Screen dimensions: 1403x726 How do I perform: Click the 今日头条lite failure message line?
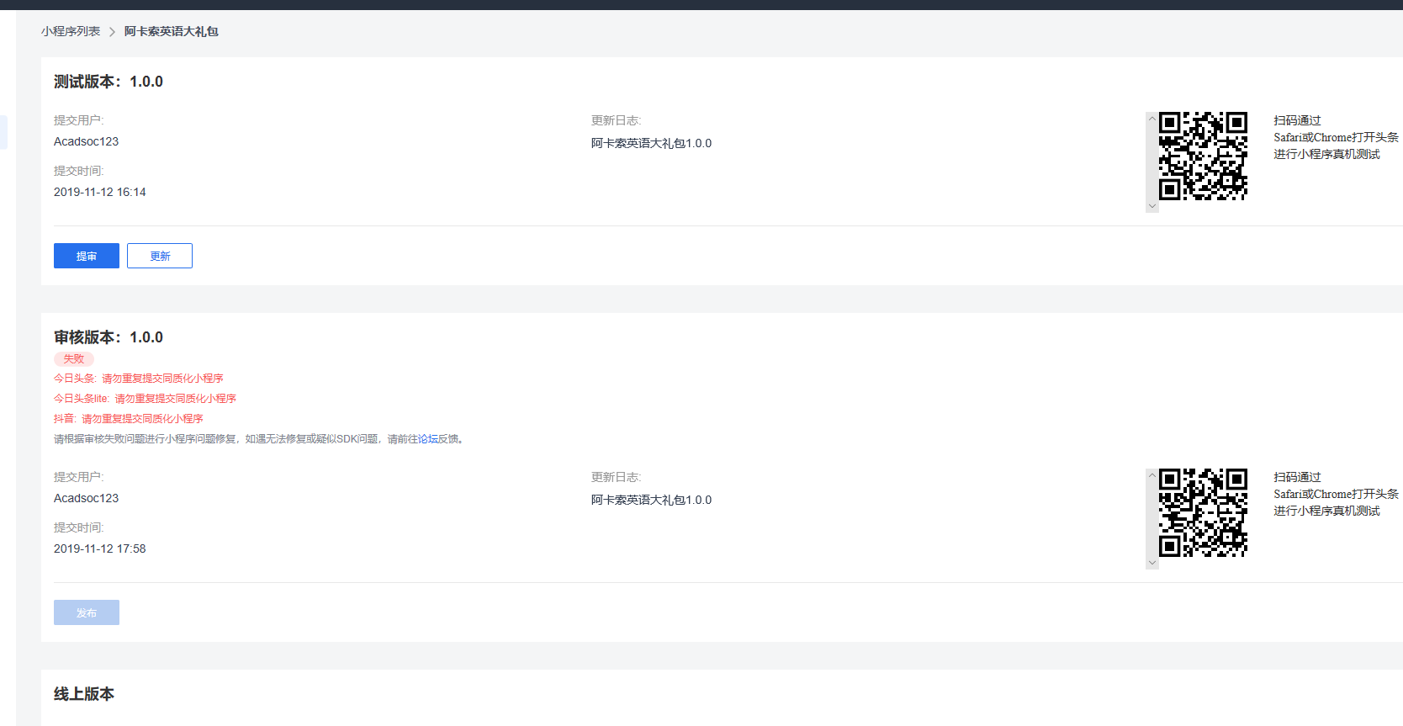pyautogui.click(x=145, y=399)
